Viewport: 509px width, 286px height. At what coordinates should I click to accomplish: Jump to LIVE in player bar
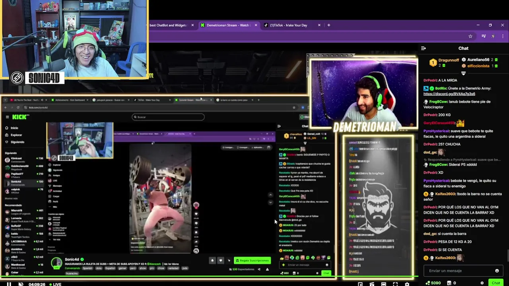55,284
